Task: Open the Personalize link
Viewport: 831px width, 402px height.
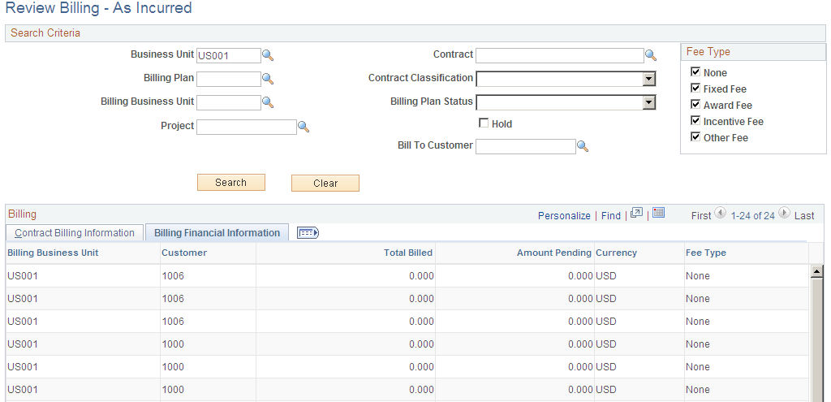Action: 564,216
